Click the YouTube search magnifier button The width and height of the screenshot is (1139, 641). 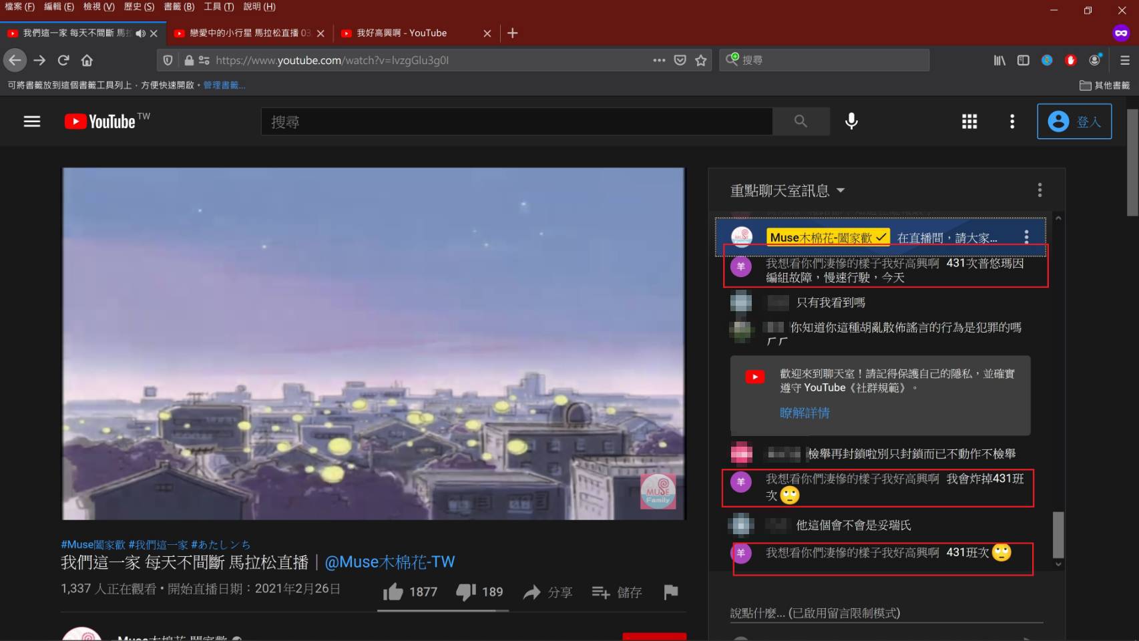(801, 122)
